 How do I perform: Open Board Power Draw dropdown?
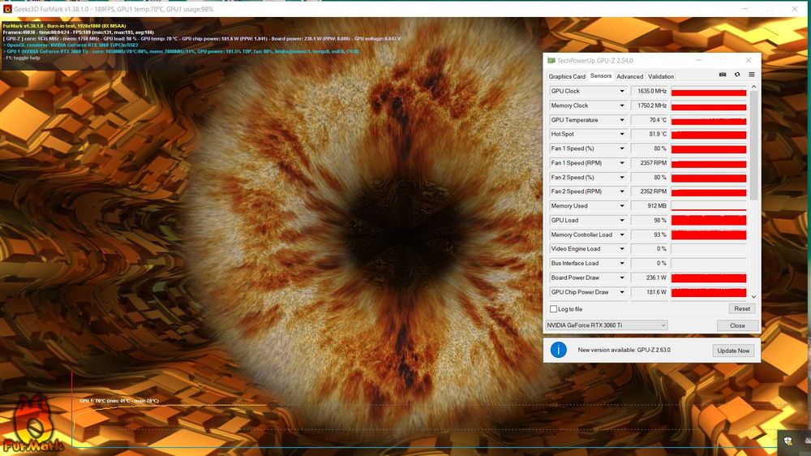(x=622, y=278)
